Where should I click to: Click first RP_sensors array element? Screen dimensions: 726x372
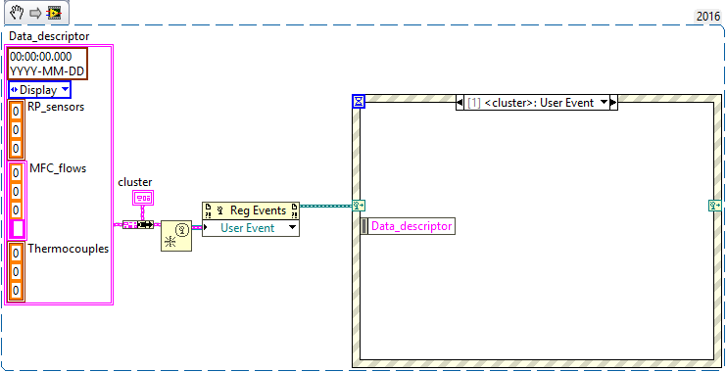(16, 112)
